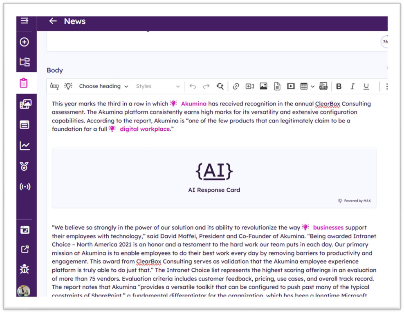Screen dimensions: 404x313
Task: Click the Powered by MAX label
Action: pyautogui.click(x=355, y=201)
